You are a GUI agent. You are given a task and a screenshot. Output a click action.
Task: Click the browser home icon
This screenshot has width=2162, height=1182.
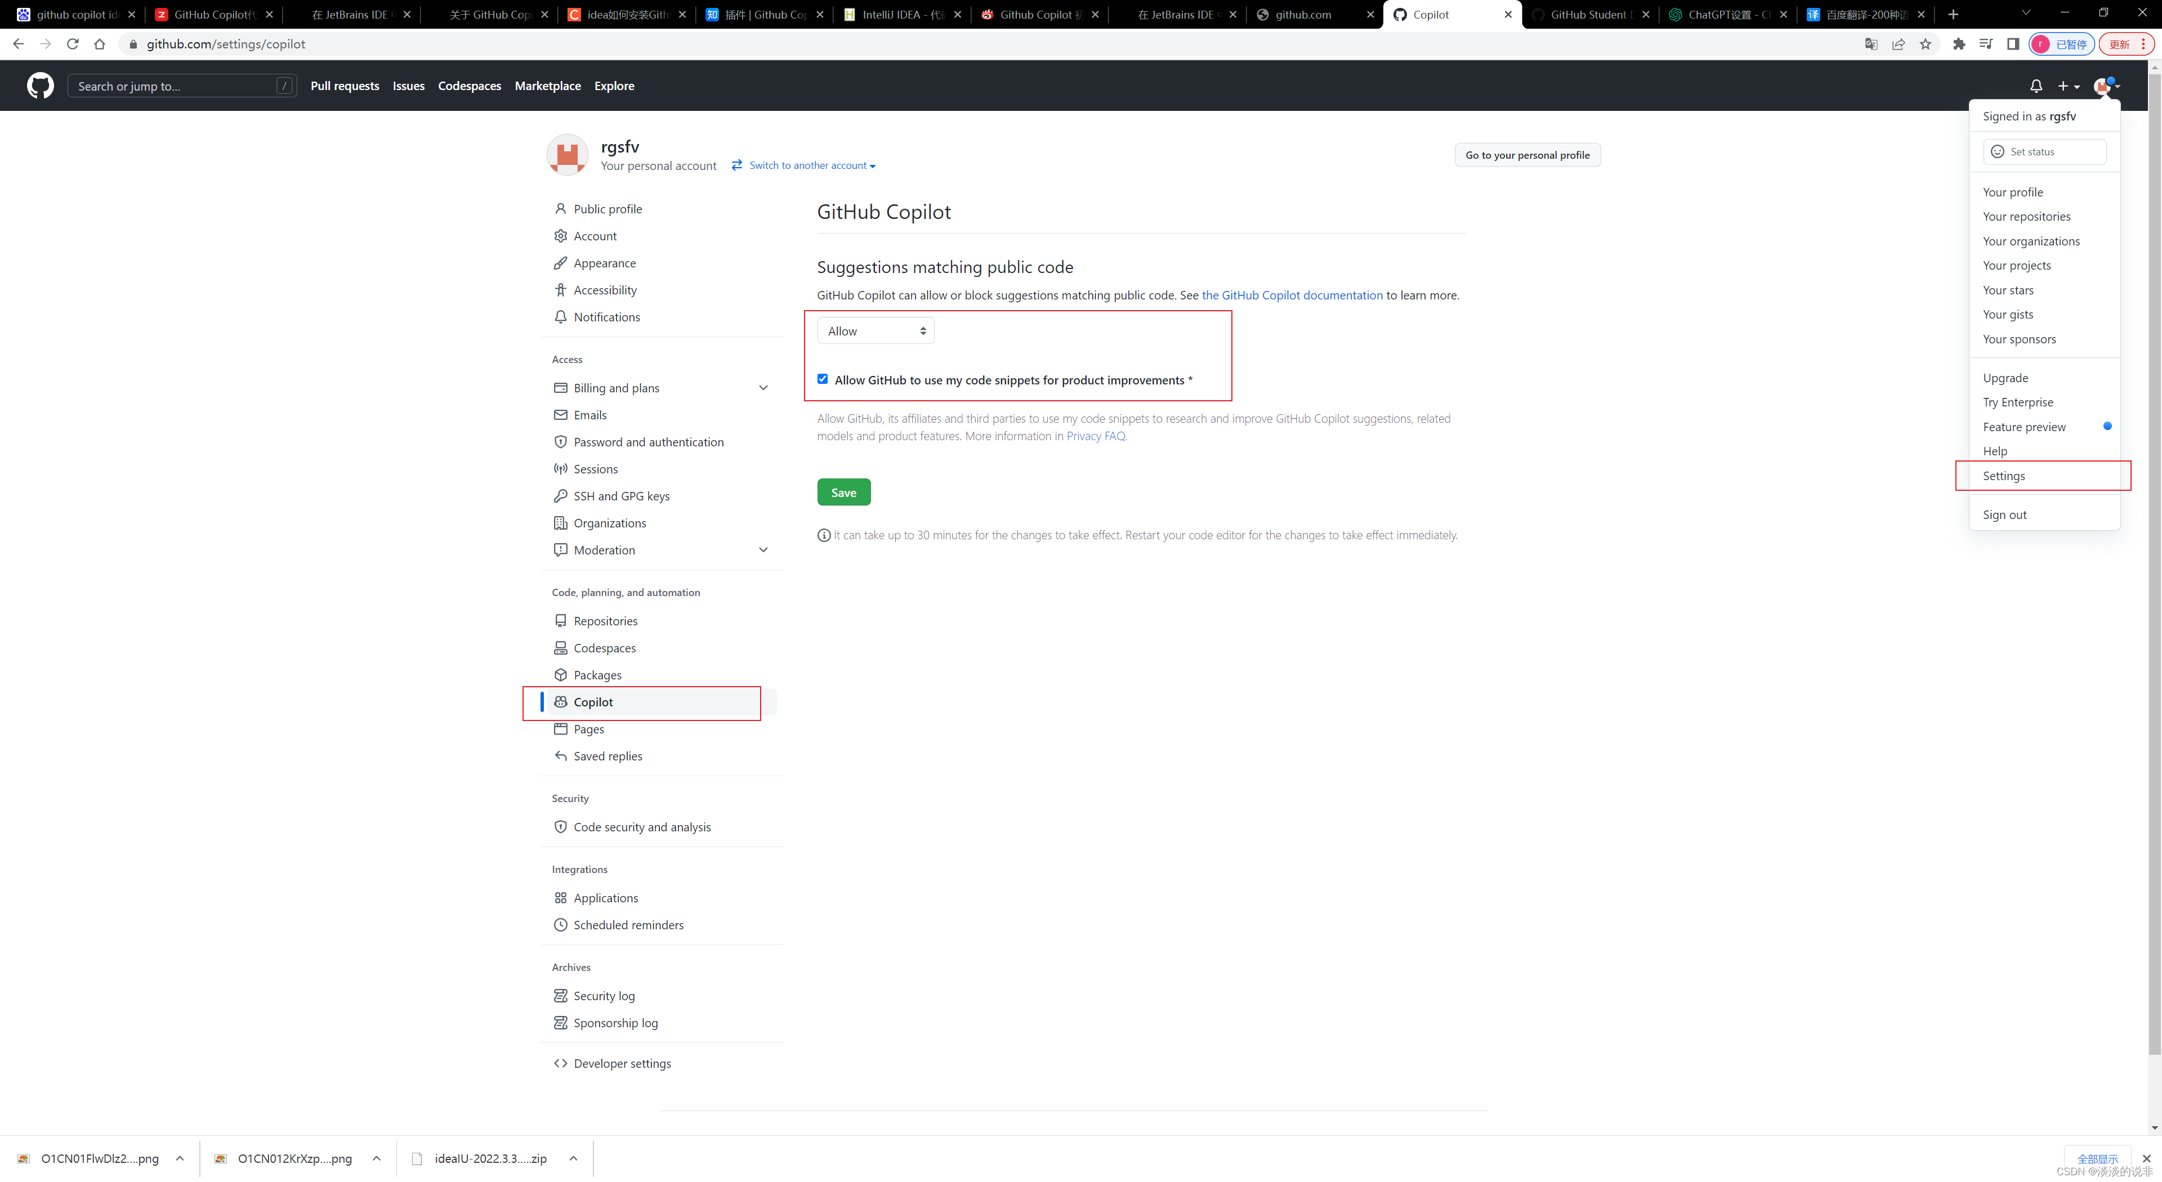(x=100, y=44)
